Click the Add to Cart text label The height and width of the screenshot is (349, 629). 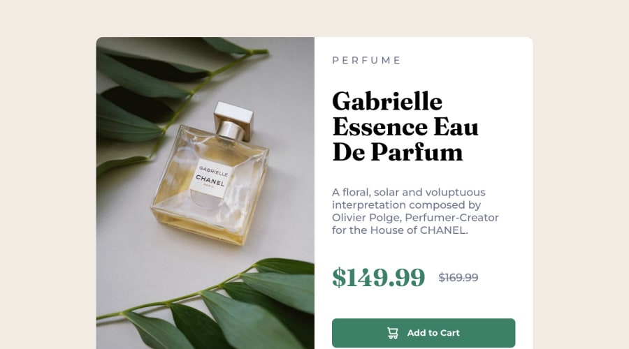click(x=433, y=333)
